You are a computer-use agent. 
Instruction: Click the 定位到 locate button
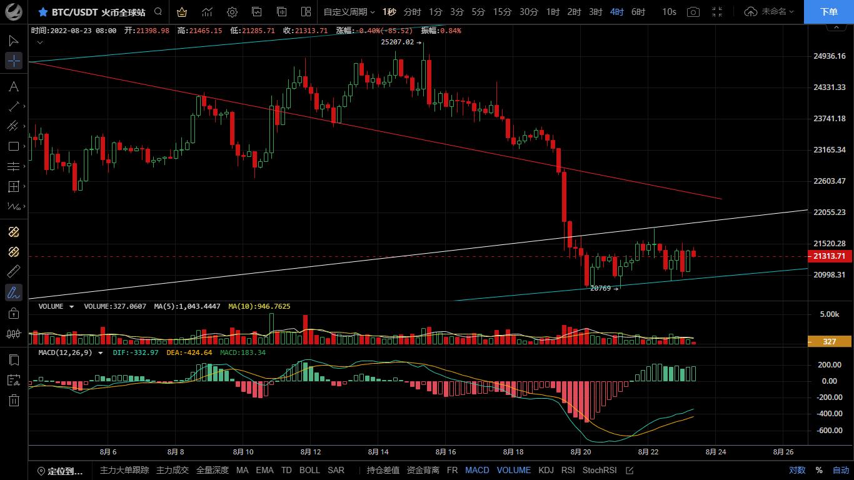click(60, 471)
